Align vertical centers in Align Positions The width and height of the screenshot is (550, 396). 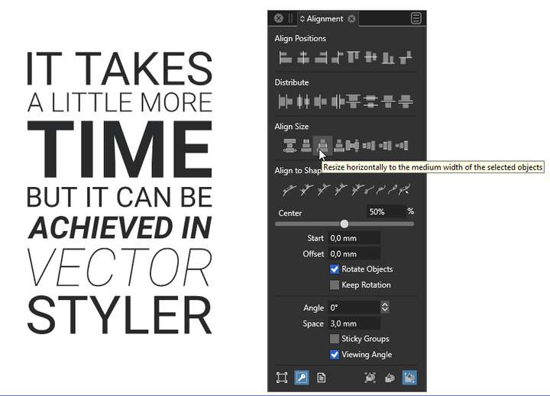point(370,57)
